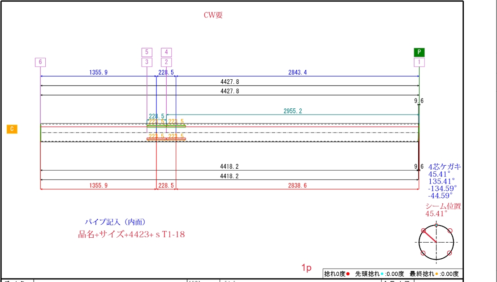Screen dimensions: 497x282
Task: Select the blue 2843.4 dimension label
Action: point(297,73)
